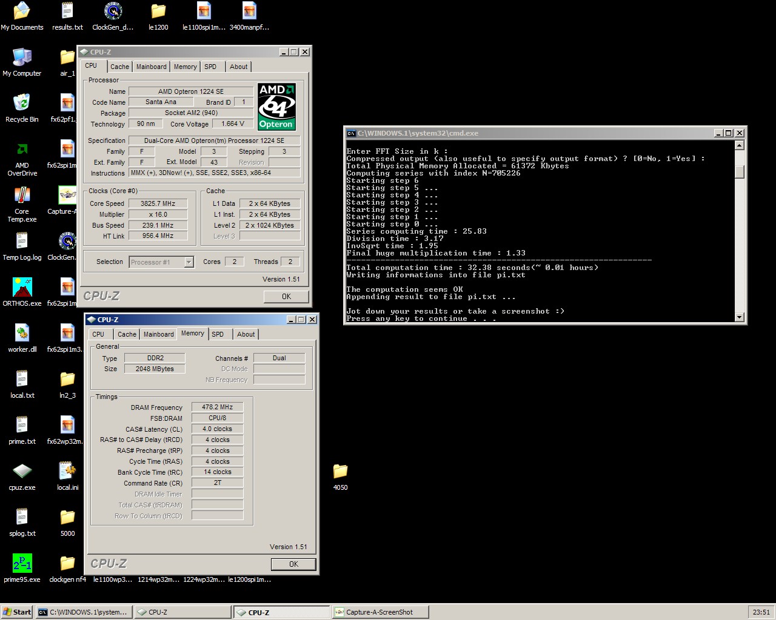Click the FSB:DRAM value CPU/8
The width and height of the screenshot is (776, 620).
[217, 418]
